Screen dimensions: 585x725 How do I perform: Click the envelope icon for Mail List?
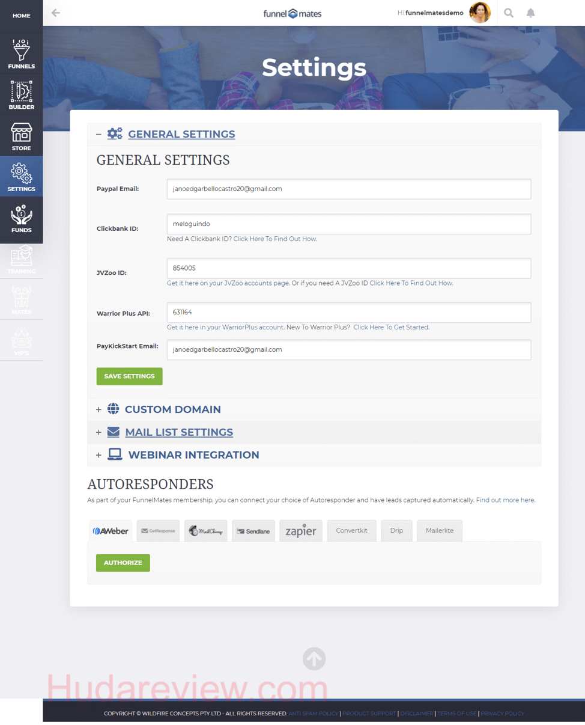tap(114, 432)
